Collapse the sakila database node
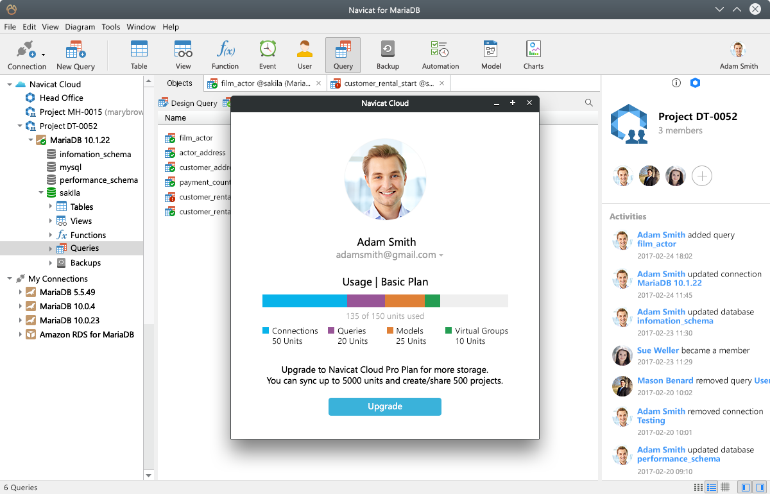This screenshot has width=770, height=494. [x=41, y=192]
